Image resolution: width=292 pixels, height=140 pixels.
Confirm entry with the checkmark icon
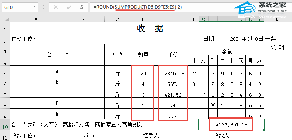click(x=69, y=7)
